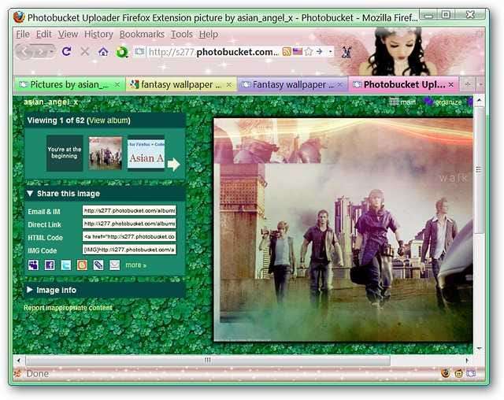Click the vertical scrollbar up arrow
504x400 pixels.
click(x=479, y=101)
